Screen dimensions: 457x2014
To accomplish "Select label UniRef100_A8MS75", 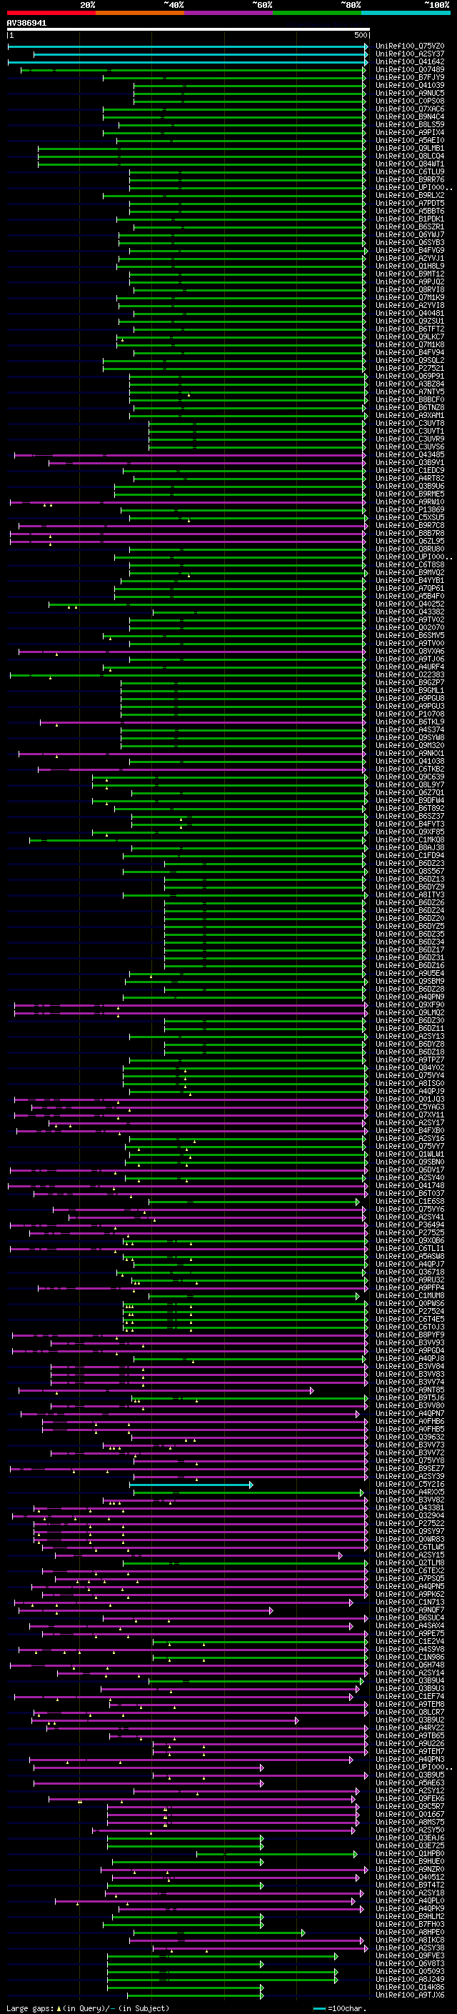I will coord(410,1823).
